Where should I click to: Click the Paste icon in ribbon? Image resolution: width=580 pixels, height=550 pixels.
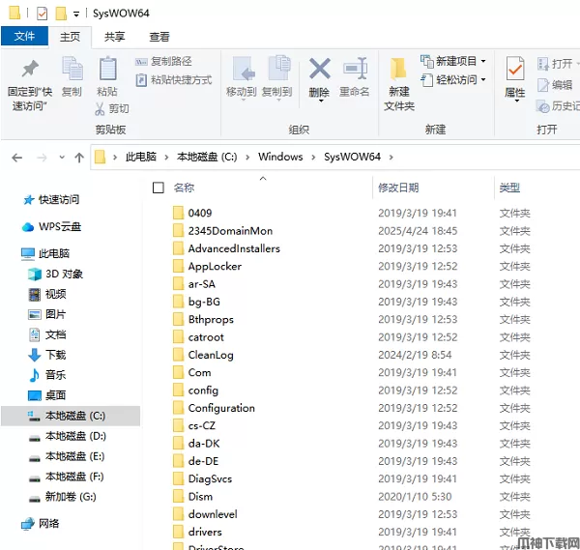pos(107,70)
